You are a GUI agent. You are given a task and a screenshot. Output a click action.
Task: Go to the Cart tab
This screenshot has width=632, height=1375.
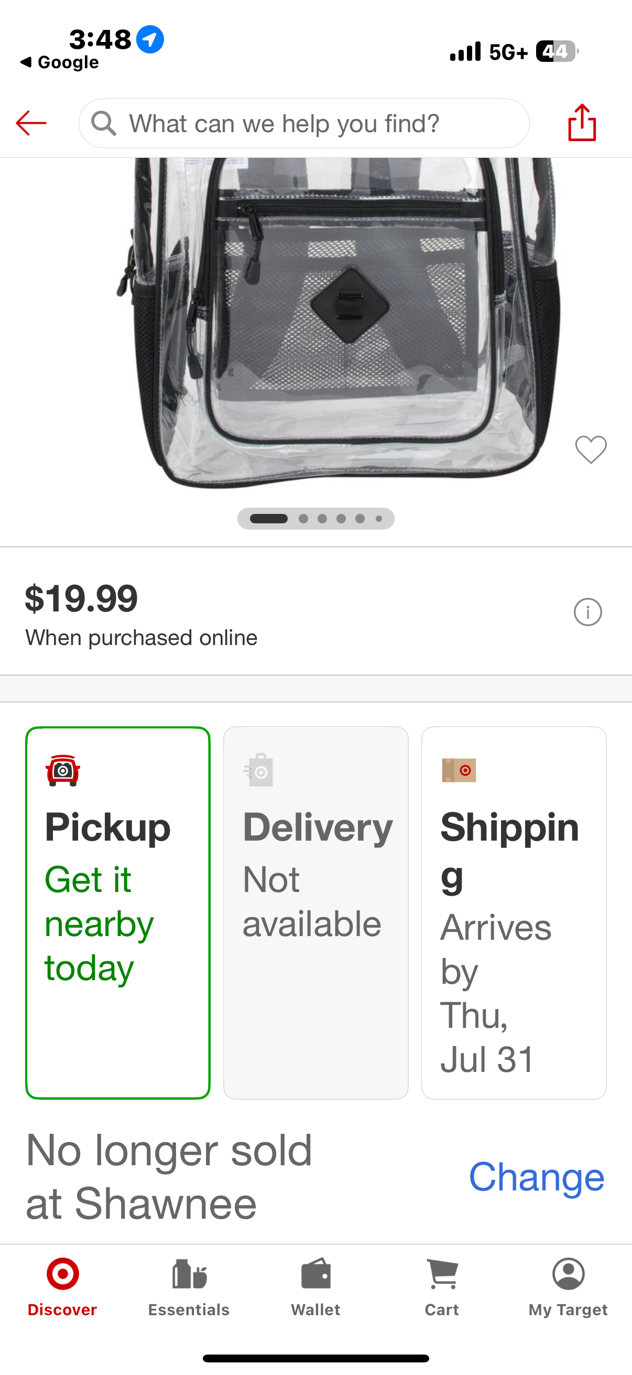point(442,1286)
